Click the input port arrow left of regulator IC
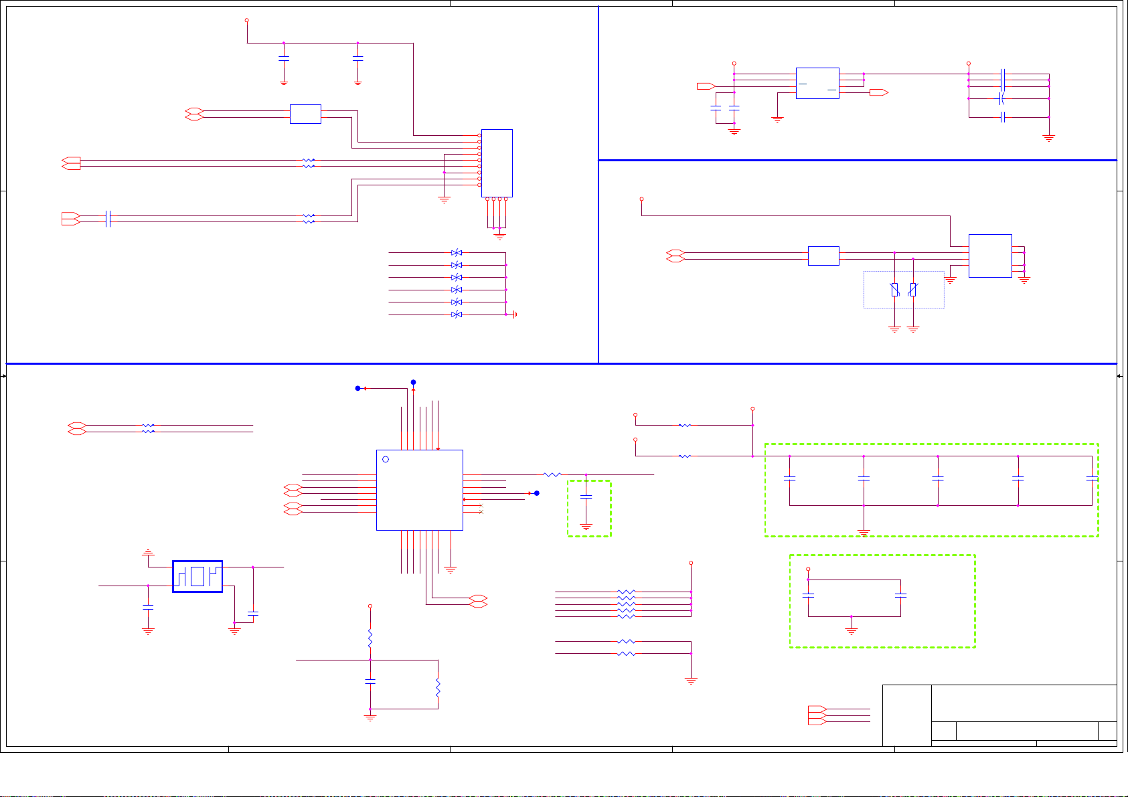 point(706,86)
